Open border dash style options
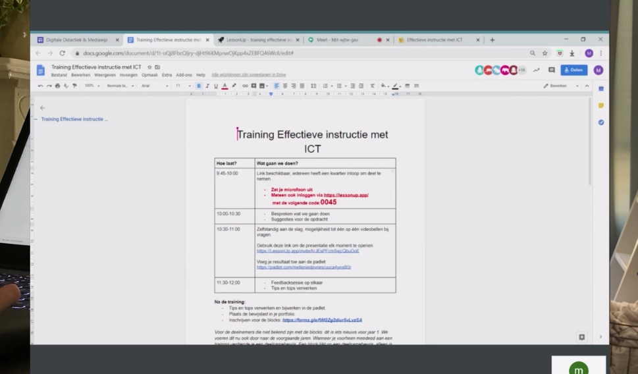638x374 pixels. coord(416,86)
